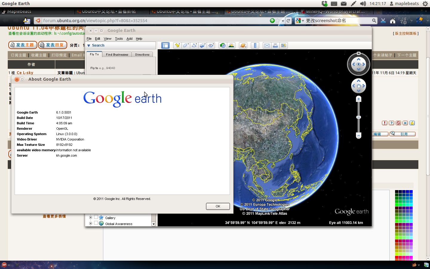Click the Email envelope icon in Google Earth toolbar
The image size is (430, 269).
(267, 45)
